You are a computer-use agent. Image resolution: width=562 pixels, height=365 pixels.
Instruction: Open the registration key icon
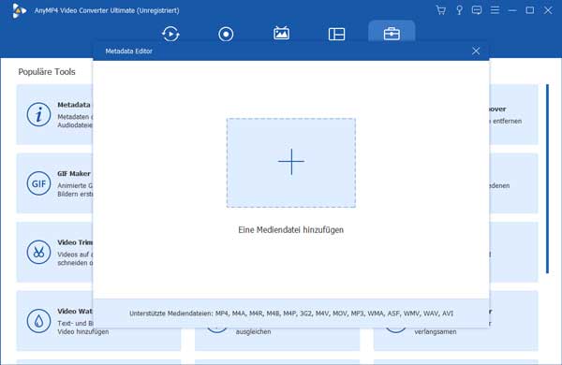pos(459,10)
